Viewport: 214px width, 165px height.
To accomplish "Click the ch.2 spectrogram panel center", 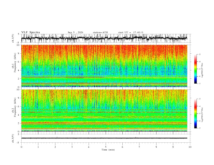I will tap(104, 111).
